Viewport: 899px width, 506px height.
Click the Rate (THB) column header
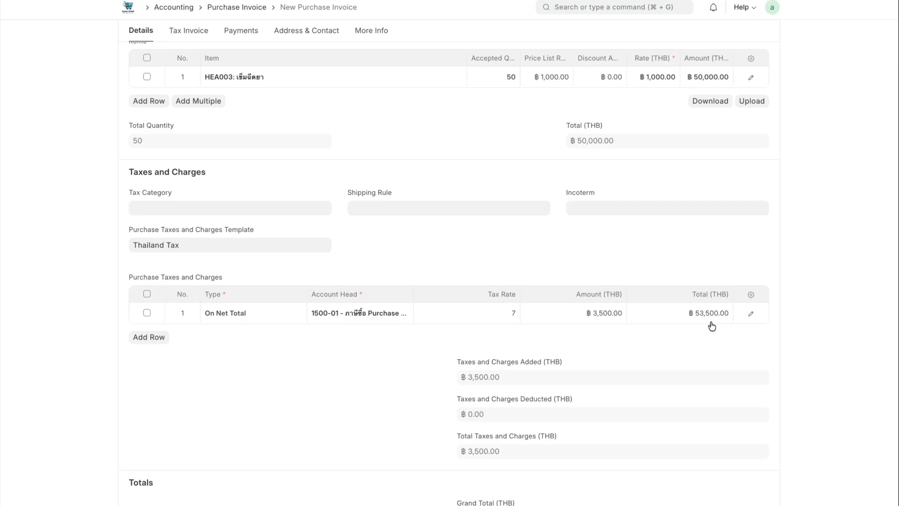click(655, 58)
